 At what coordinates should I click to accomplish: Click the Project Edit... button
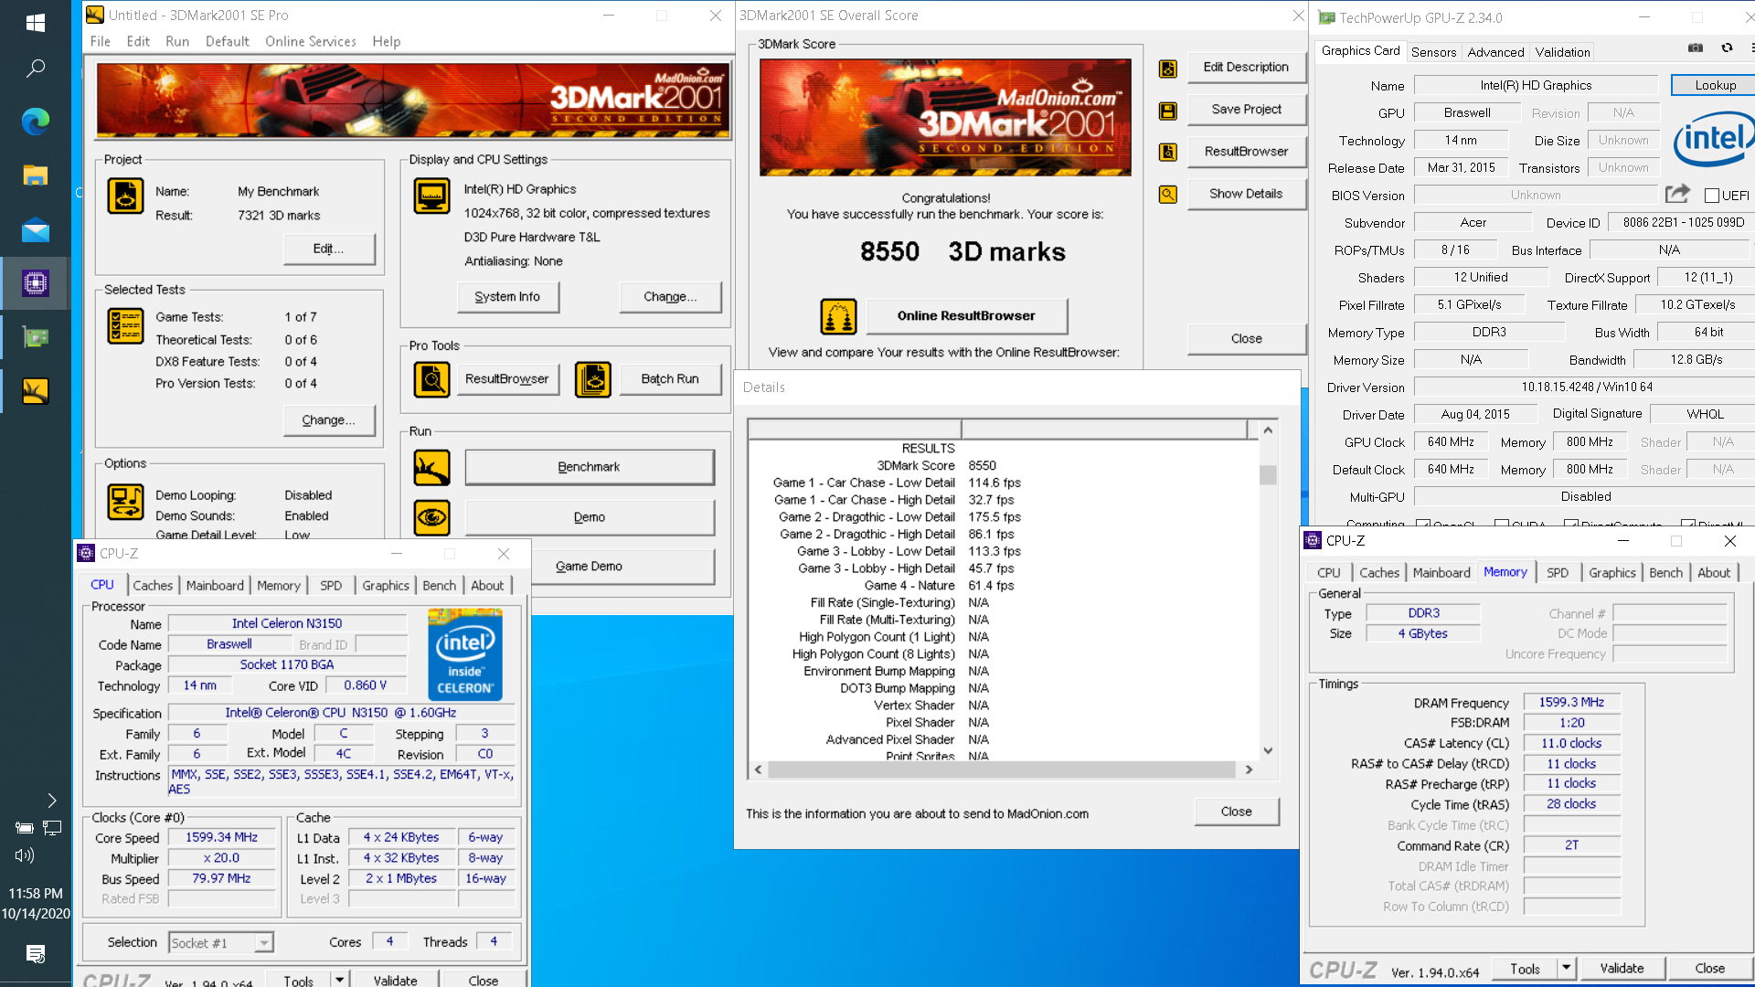click(328, 249)
